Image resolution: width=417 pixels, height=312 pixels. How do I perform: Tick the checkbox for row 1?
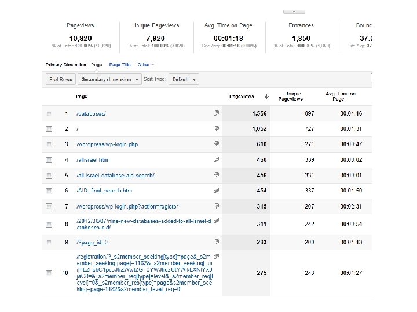pos(49,113)
